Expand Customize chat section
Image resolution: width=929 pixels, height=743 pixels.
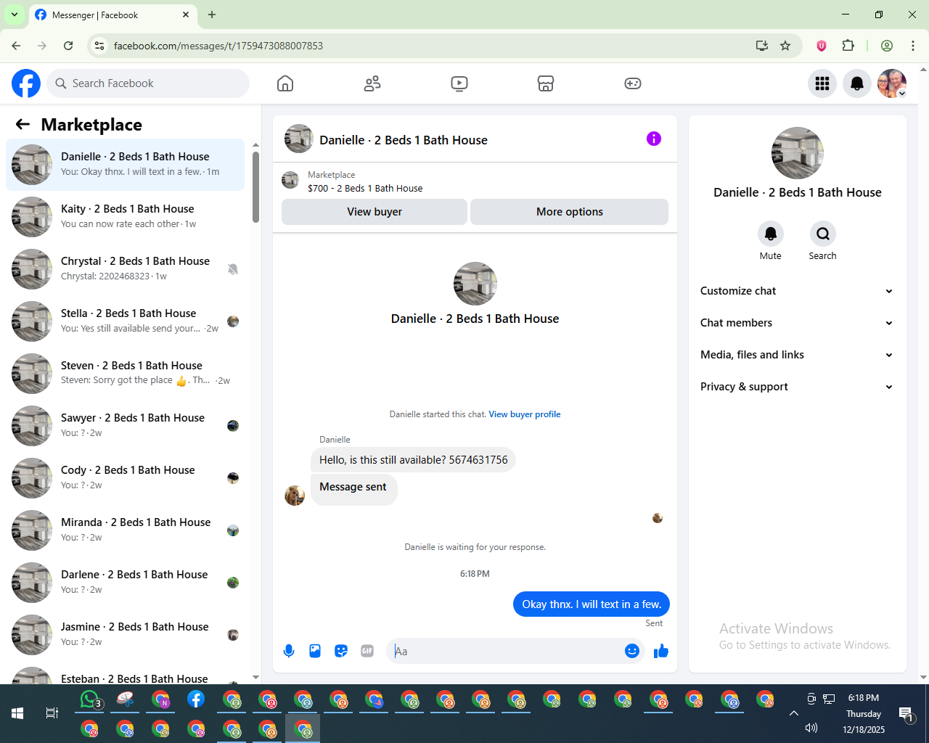click(x=797, y=291)
